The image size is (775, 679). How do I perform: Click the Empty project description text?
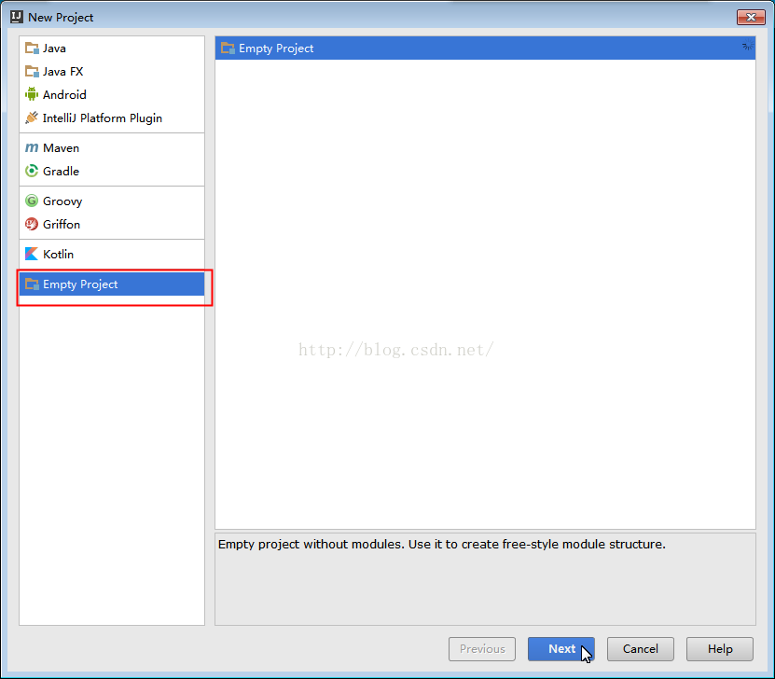click(x=442, y=544)
